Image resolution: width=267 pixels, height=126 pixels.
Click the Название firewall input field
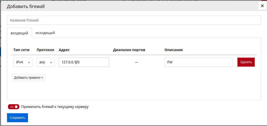coord(134,20)
